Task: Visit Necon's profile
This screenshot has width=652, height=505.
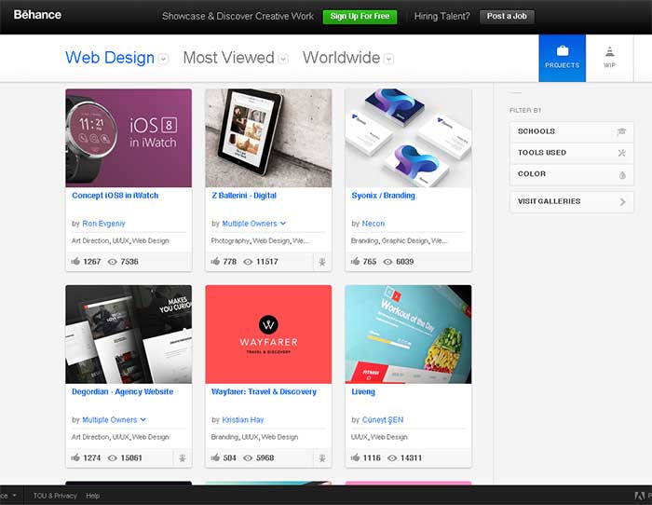Action: (373, 224)
